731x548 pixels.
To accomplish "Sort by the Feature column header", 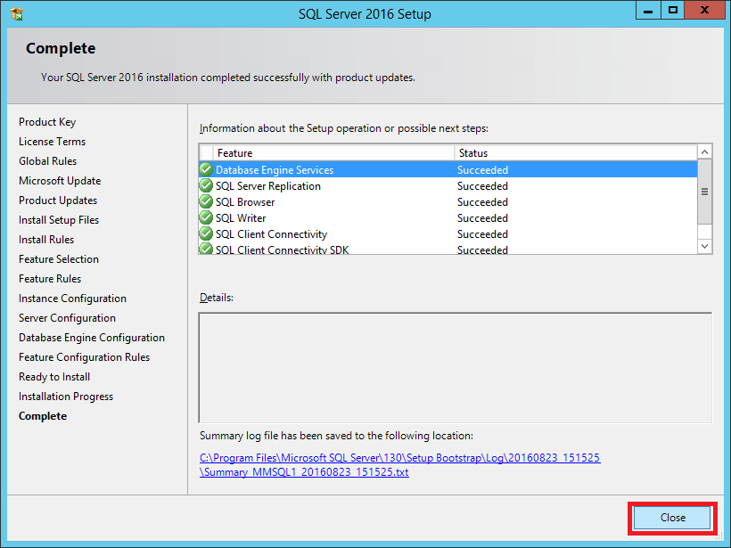I will (x=334, y=153).
